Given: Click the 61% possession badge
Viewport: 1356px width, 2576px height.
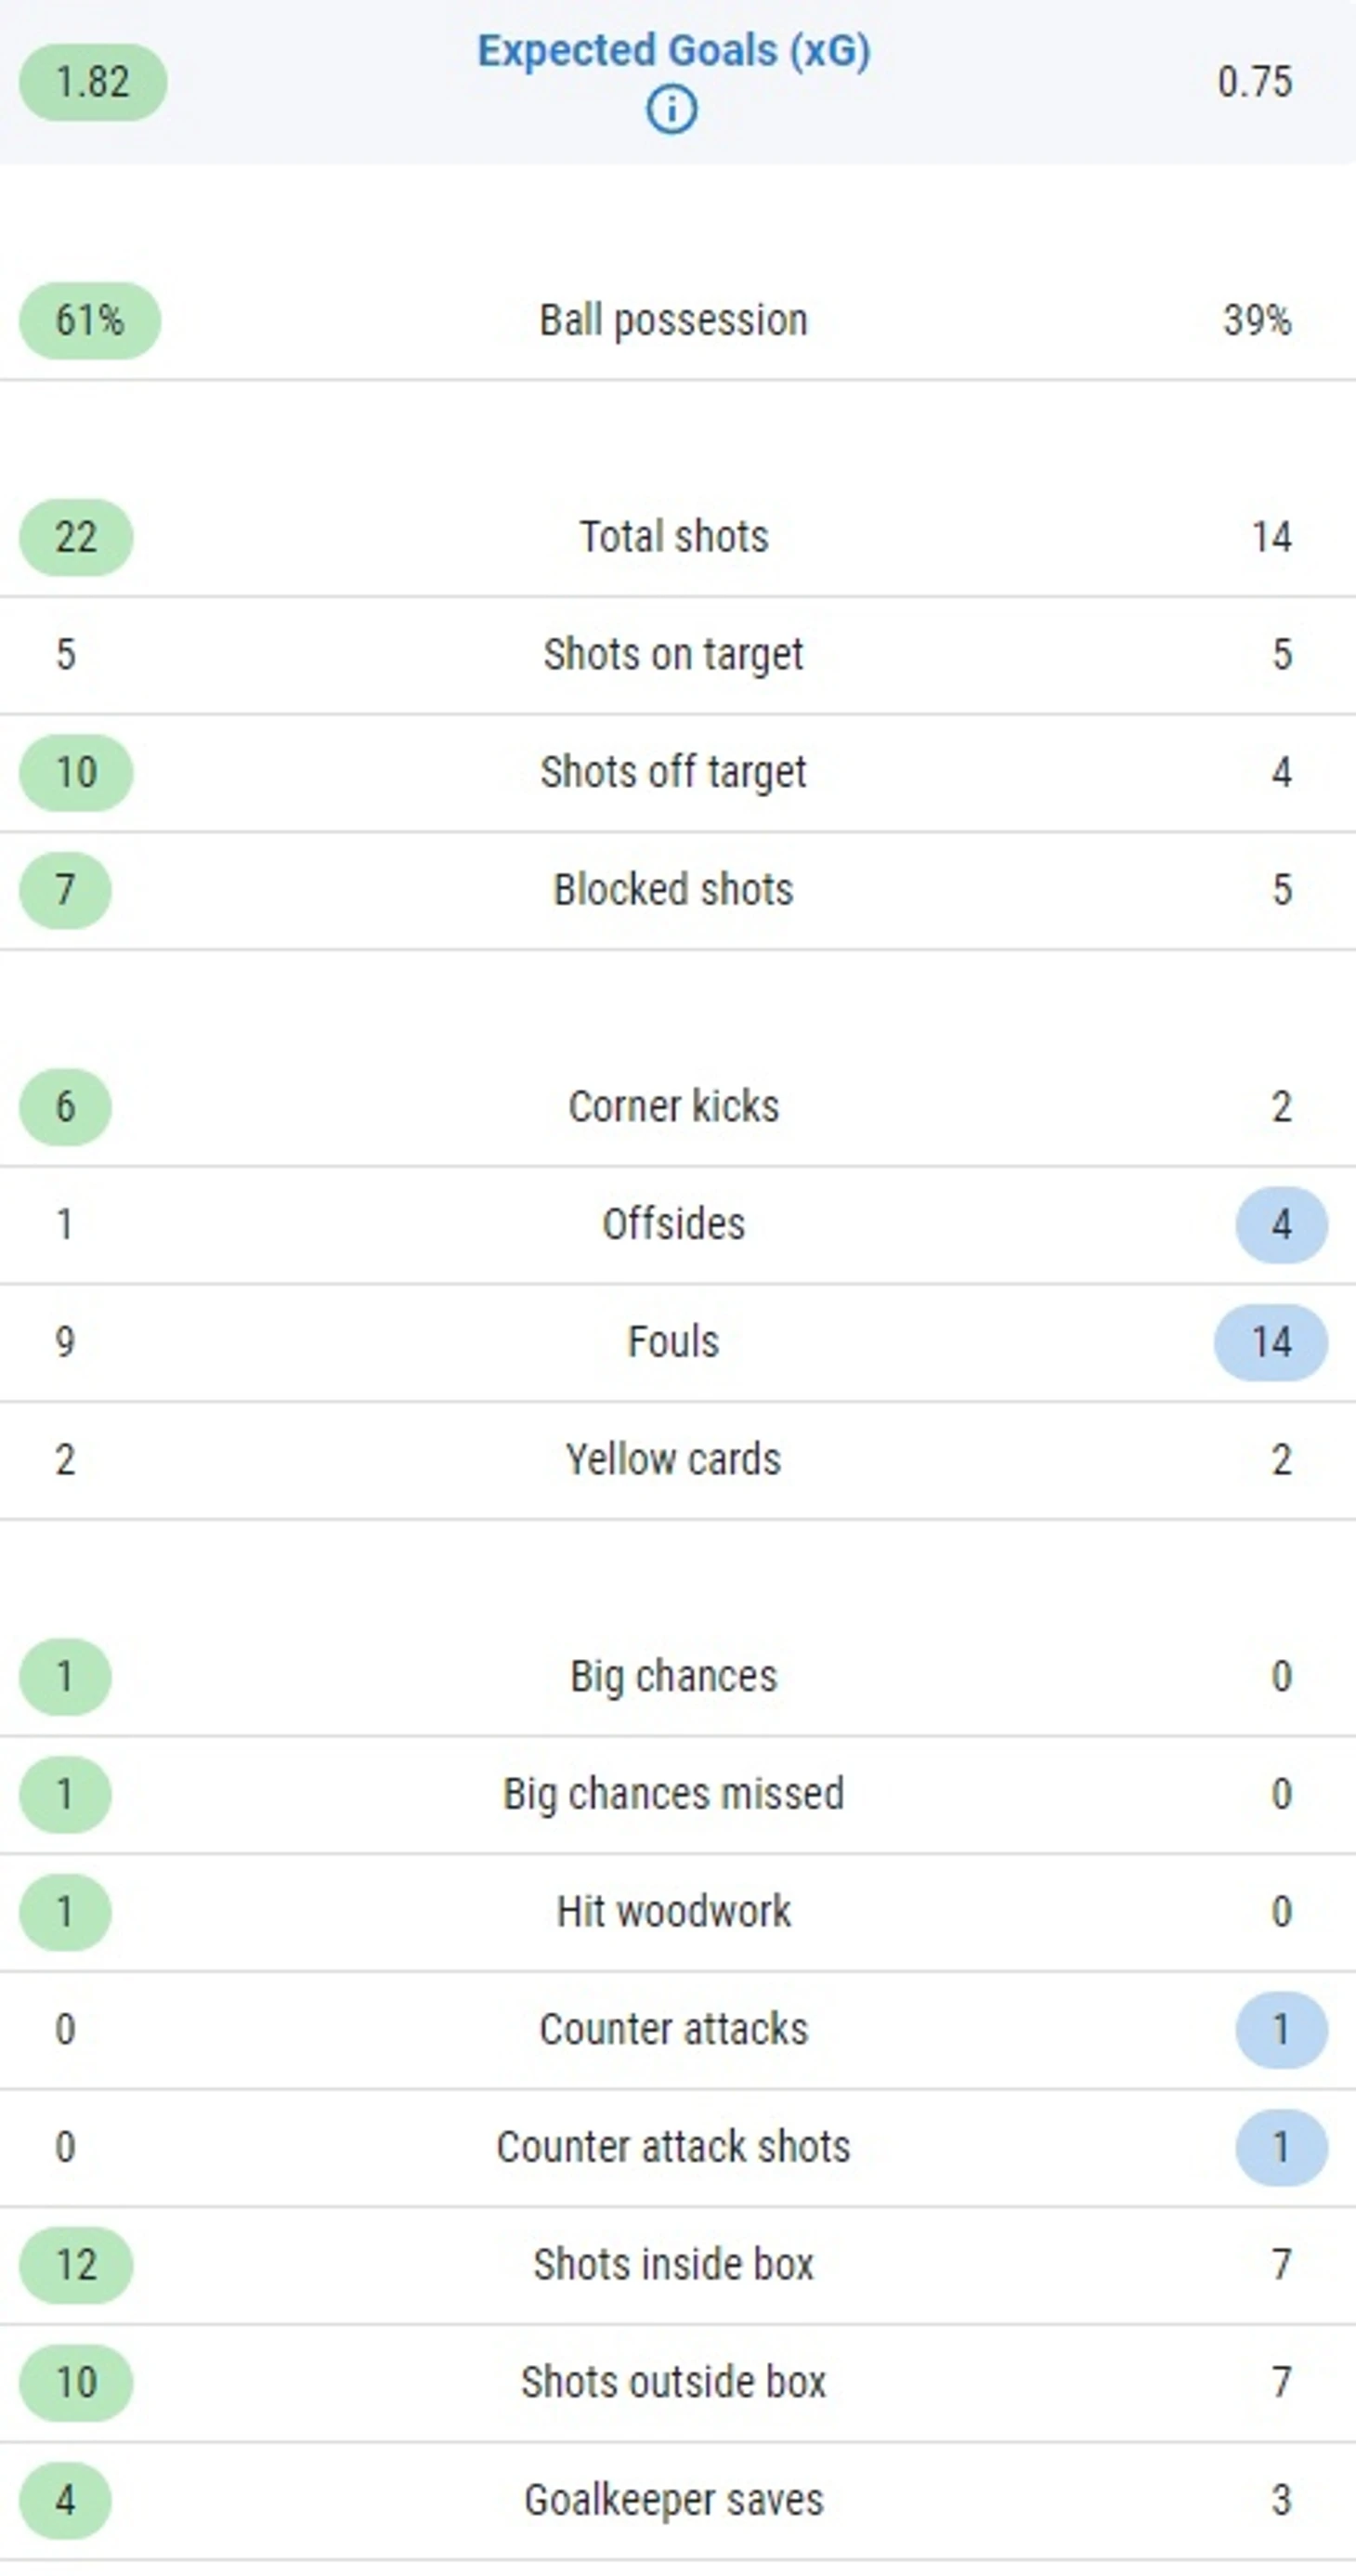Looking at the screenshot, I should pyautogui.click(x=90, y=321).
